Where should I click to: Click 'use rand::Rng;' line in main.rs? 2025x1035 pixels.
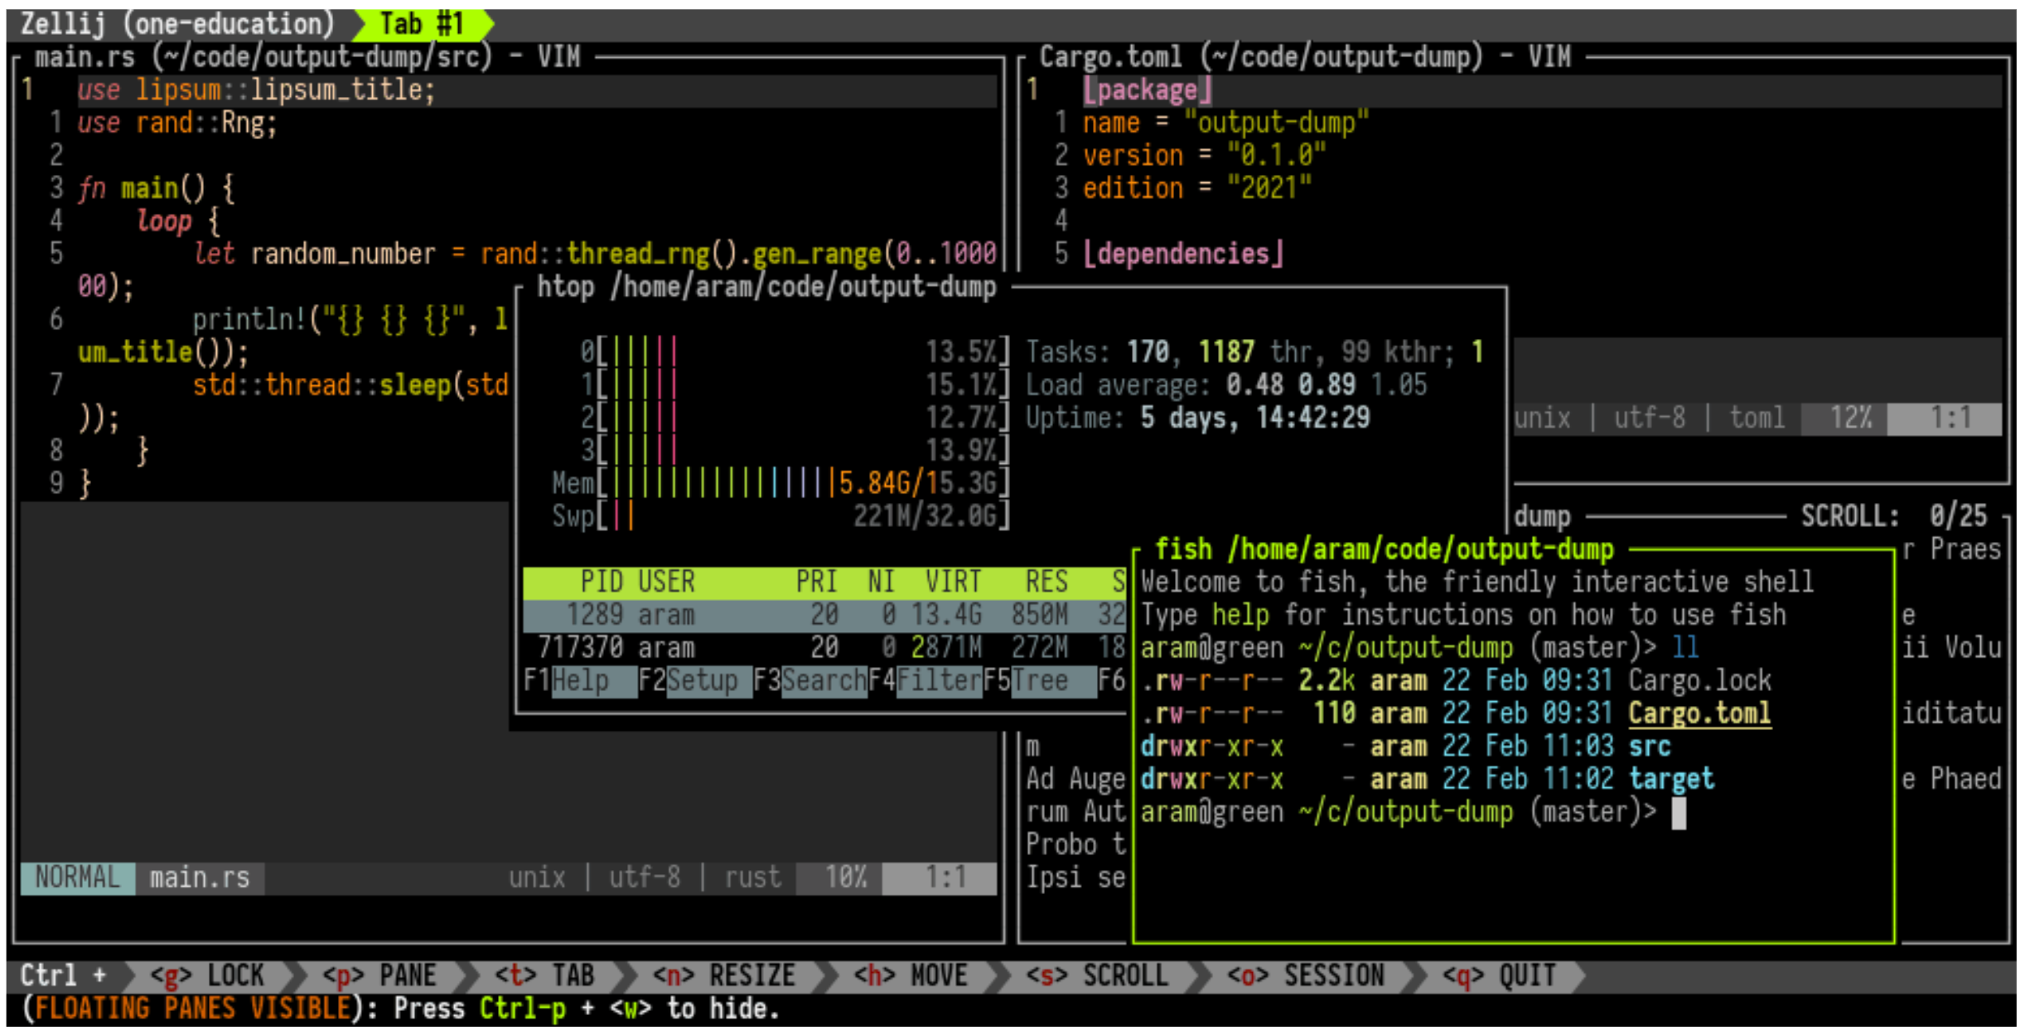click(x=177, y=123)
